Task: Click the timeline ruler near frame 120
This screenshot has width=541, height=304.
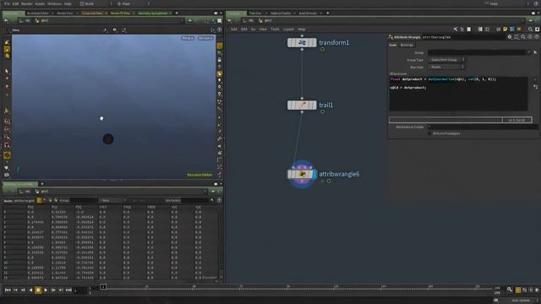Action: (x=336, y=287)
